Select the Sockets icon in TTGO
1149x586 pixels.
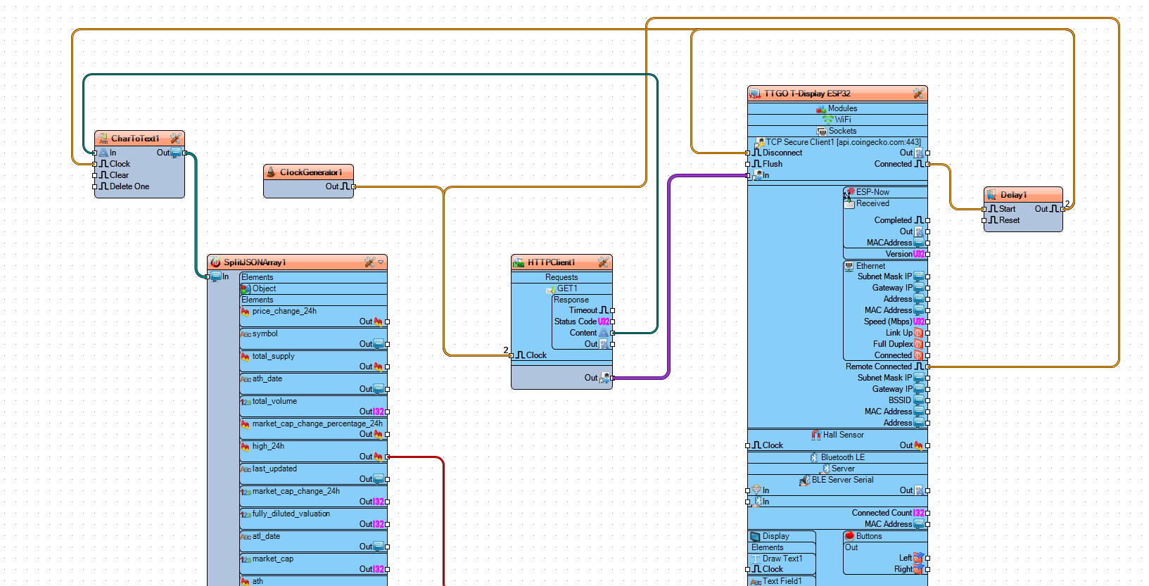tap(822, 131)
